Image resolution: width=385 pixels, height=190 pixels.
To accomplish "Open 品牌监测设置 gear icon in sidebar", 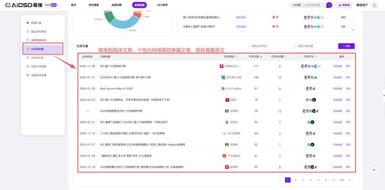I will (28, 75).
